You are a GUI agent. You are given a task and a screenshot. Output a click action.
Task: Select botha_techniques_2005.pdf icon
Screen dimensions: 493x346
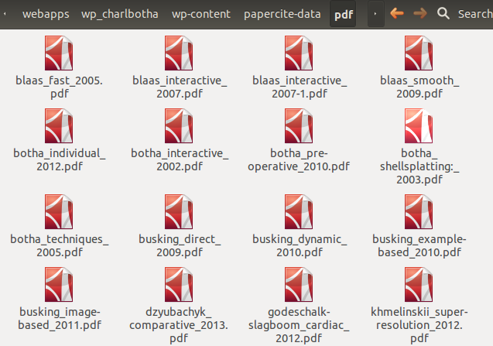click(59, 211)
